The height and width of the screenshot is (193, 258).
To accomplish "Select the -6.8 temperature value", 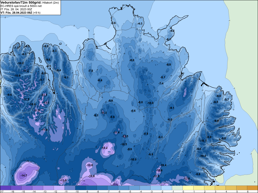I will point(46,46).
